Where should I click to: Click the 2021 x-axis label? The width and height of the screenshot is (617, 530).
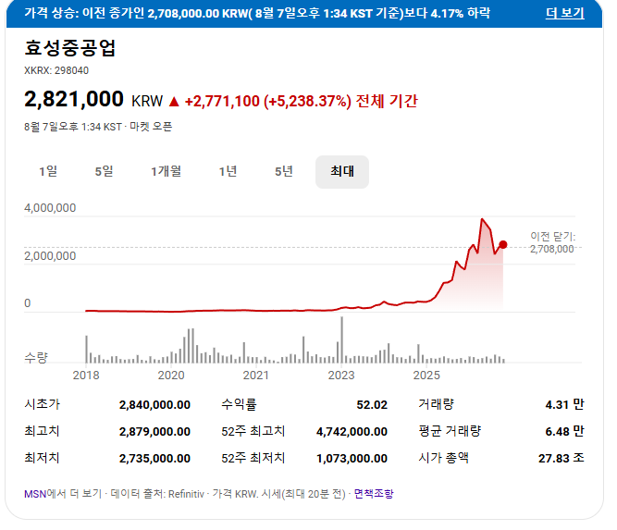(x=256, y=376)
